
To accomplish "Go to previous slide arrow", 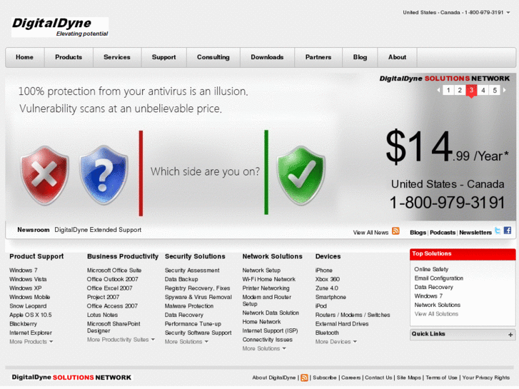I will click(438, 90).
